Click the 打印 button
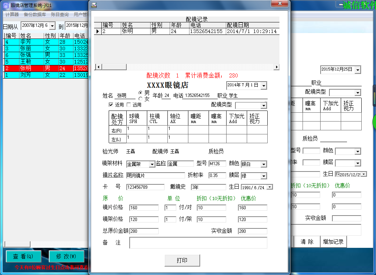The width and height of the screenshot is (376, 275). coord(182,260)
